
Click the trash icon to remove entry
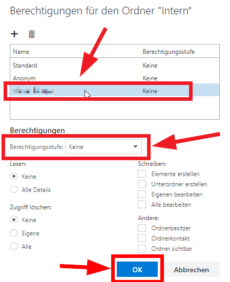(x=32, y=34)
